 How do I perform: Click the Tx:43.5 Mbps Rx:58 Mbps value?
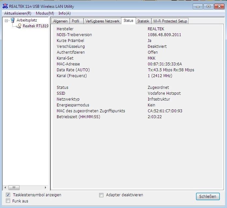coord(171,70)
